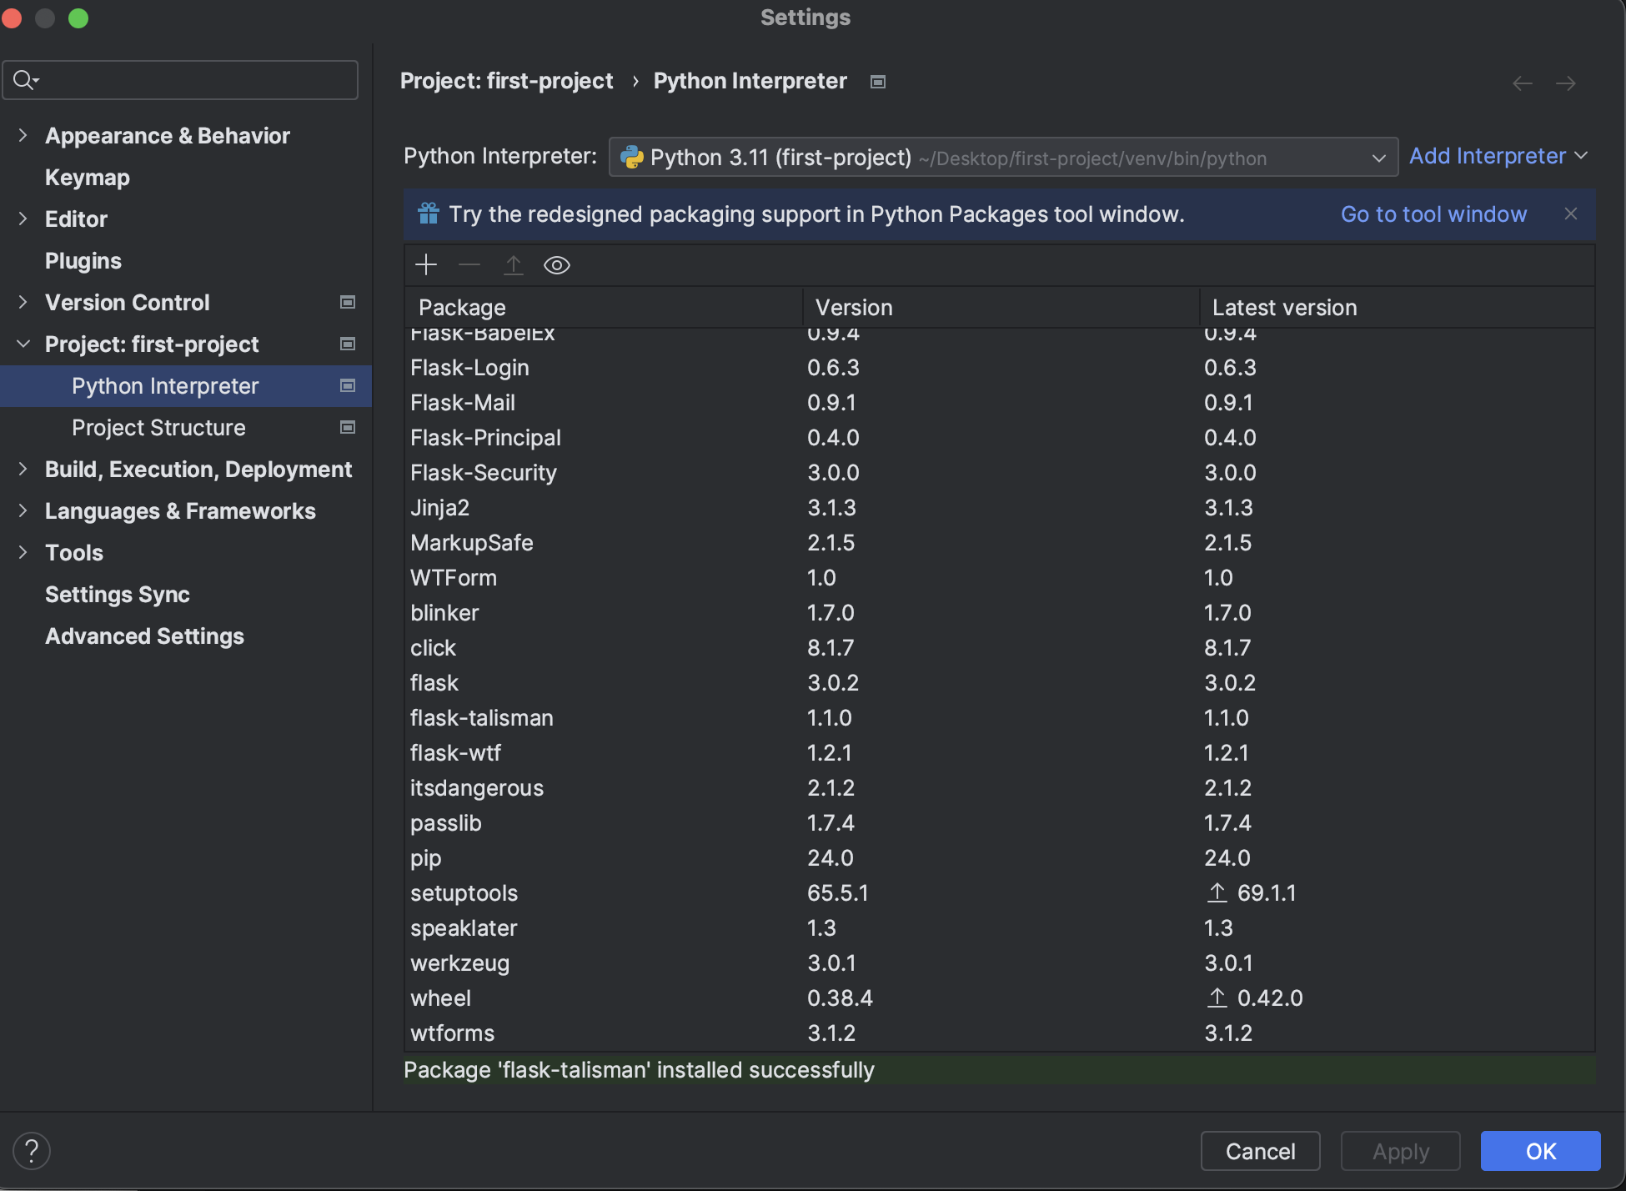Viewport: 1626px width, 1191px height.
Task: Click Project: first-project breadcrumb
Action: [507, 81]
